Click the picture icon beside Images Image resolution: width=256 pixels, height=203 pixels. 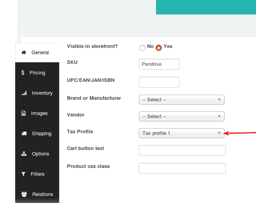click(x=23, y=113)
